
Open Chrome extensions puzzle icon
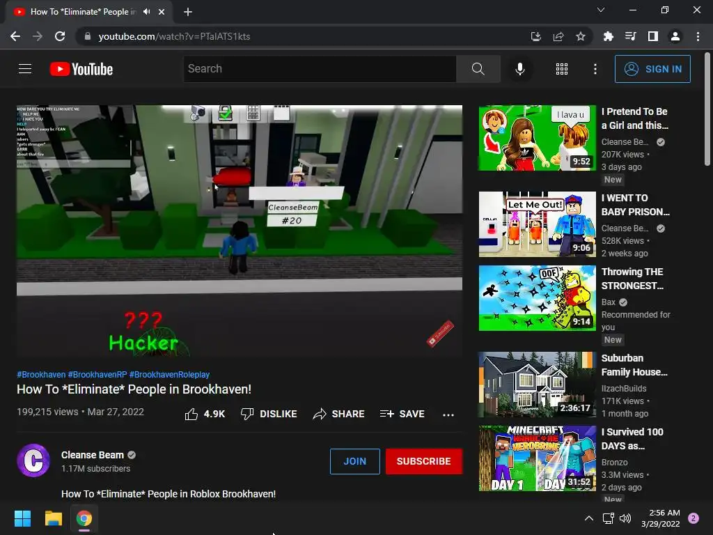pyautogui.click(x=608, y=36)
